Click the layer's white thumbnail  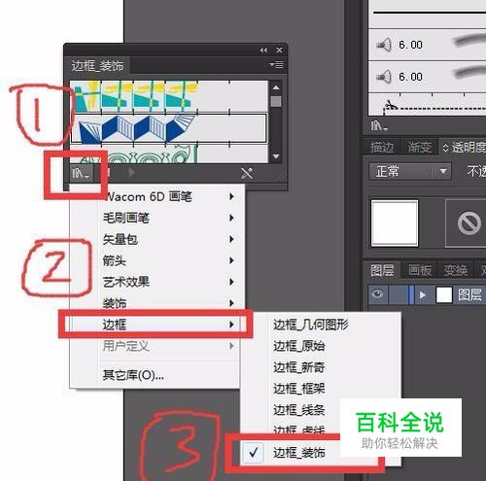coord(444,295)
